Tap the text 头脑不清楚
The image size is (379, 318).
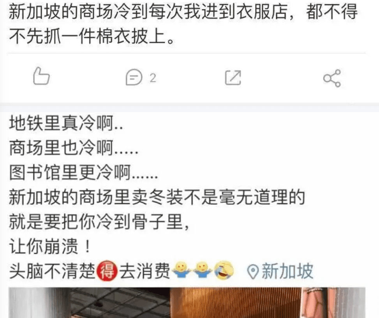point(52,271)
